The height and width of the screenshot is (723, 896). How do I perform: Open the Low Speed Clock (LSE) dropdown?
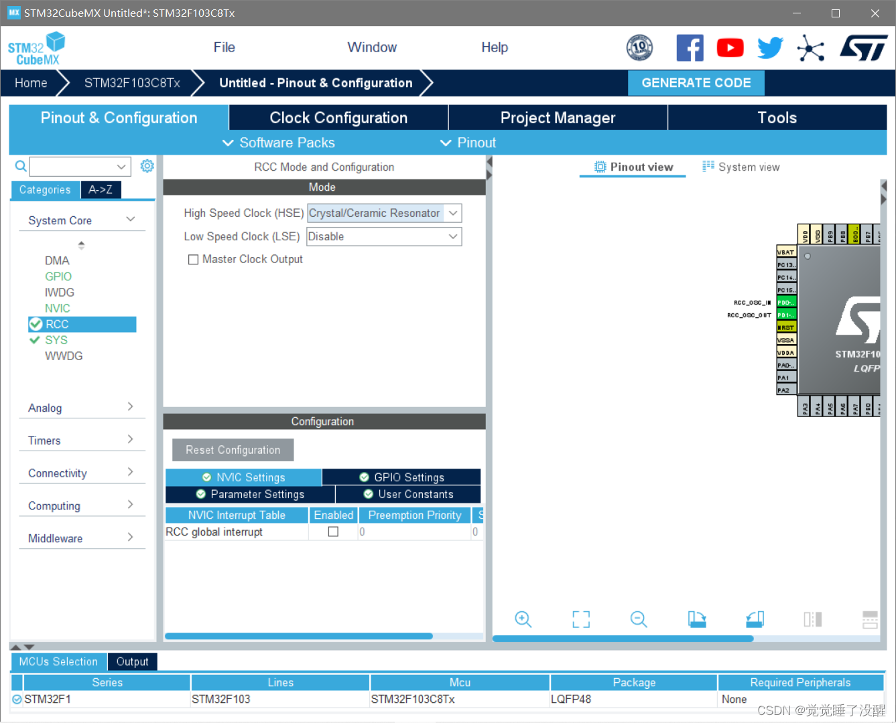[x=384, y=237]
